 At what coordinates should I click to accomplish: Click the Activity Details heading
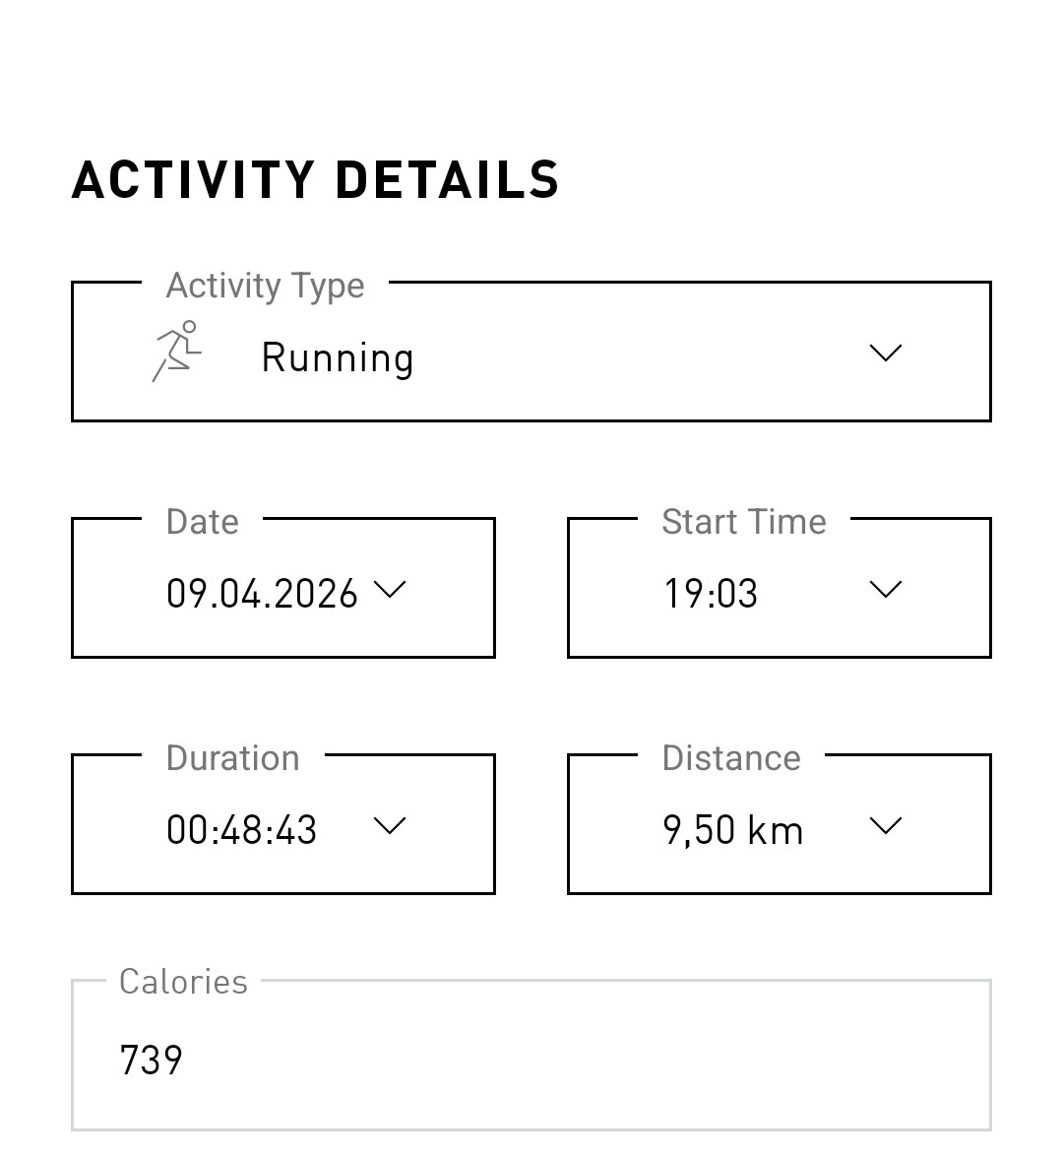coord(315,179)
